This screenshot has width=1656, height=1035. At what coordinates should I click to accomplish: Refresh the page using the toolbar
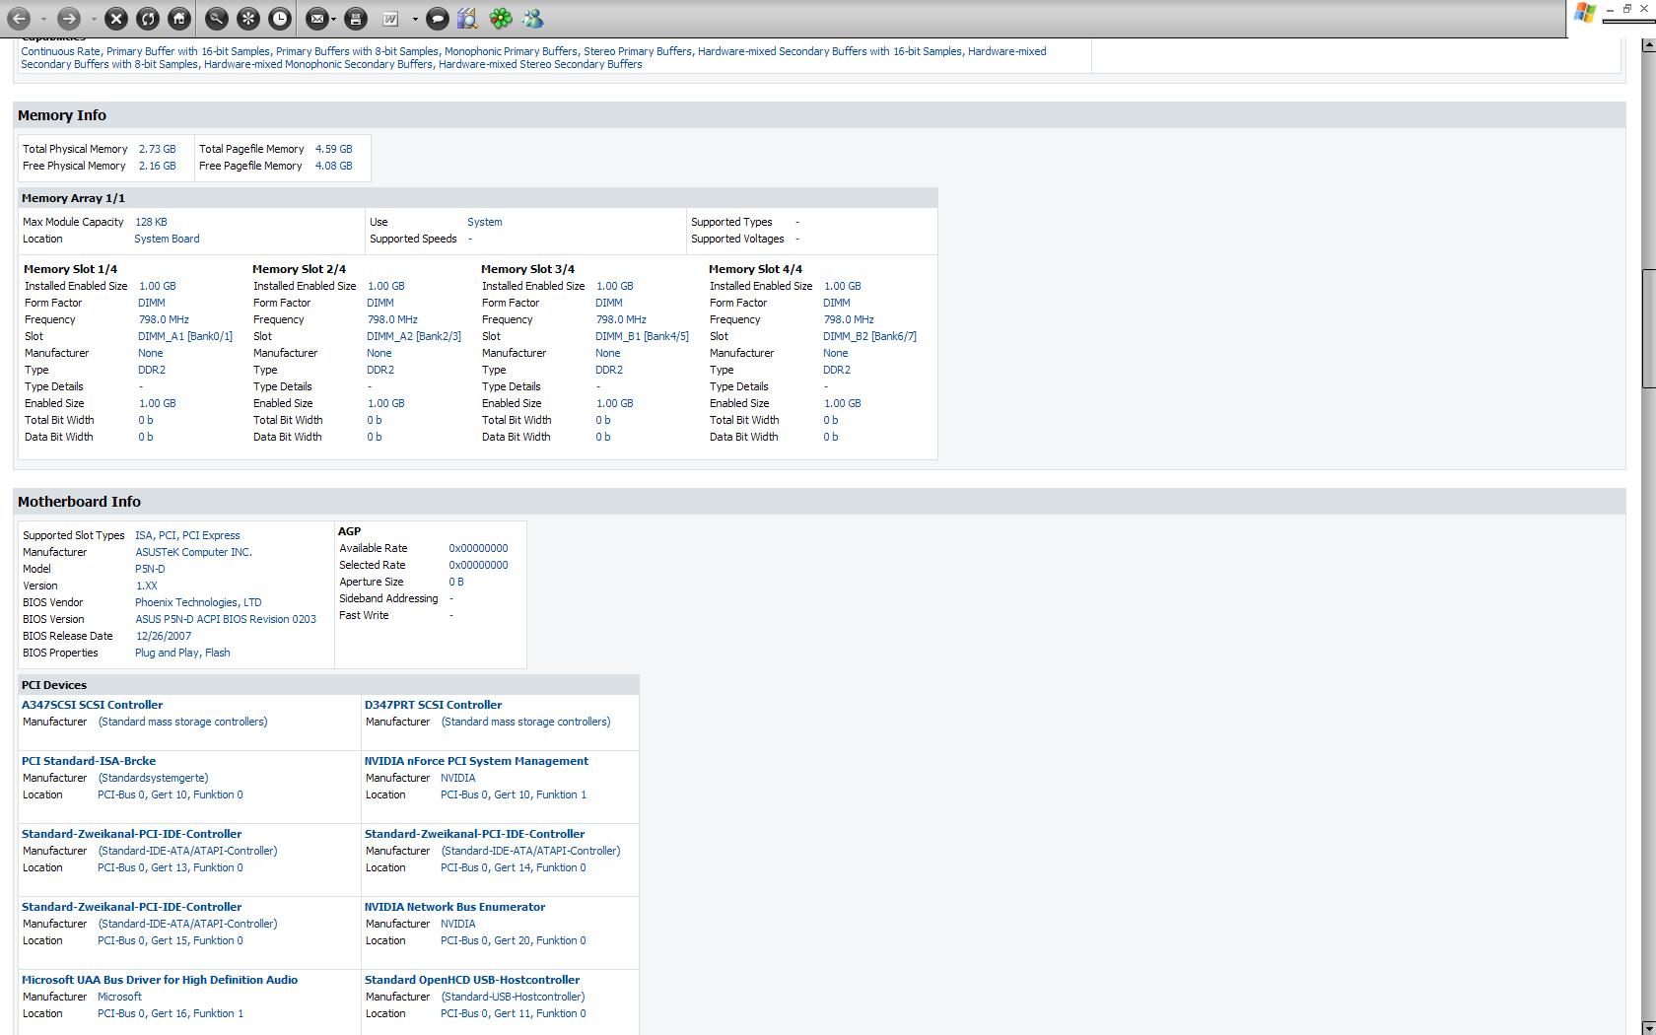coord(148,18)
